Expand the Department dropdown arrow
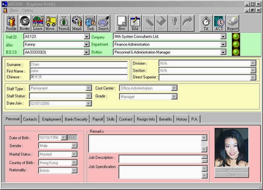This screenshot has width=263, height=190. [x=223, y=44]
